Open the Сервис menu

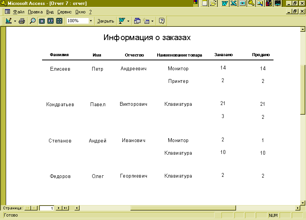pyautogui.click(x=64, y=12)
